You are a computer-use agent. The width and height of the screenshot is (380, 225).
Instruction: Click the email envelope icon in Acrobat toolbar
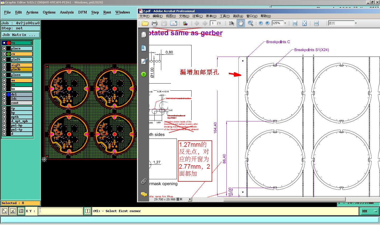173,23
